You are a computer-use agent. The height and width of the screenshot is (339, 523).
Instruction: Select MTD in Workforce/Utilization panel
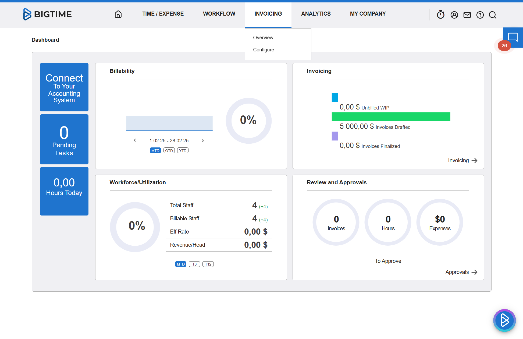(181, 264)
